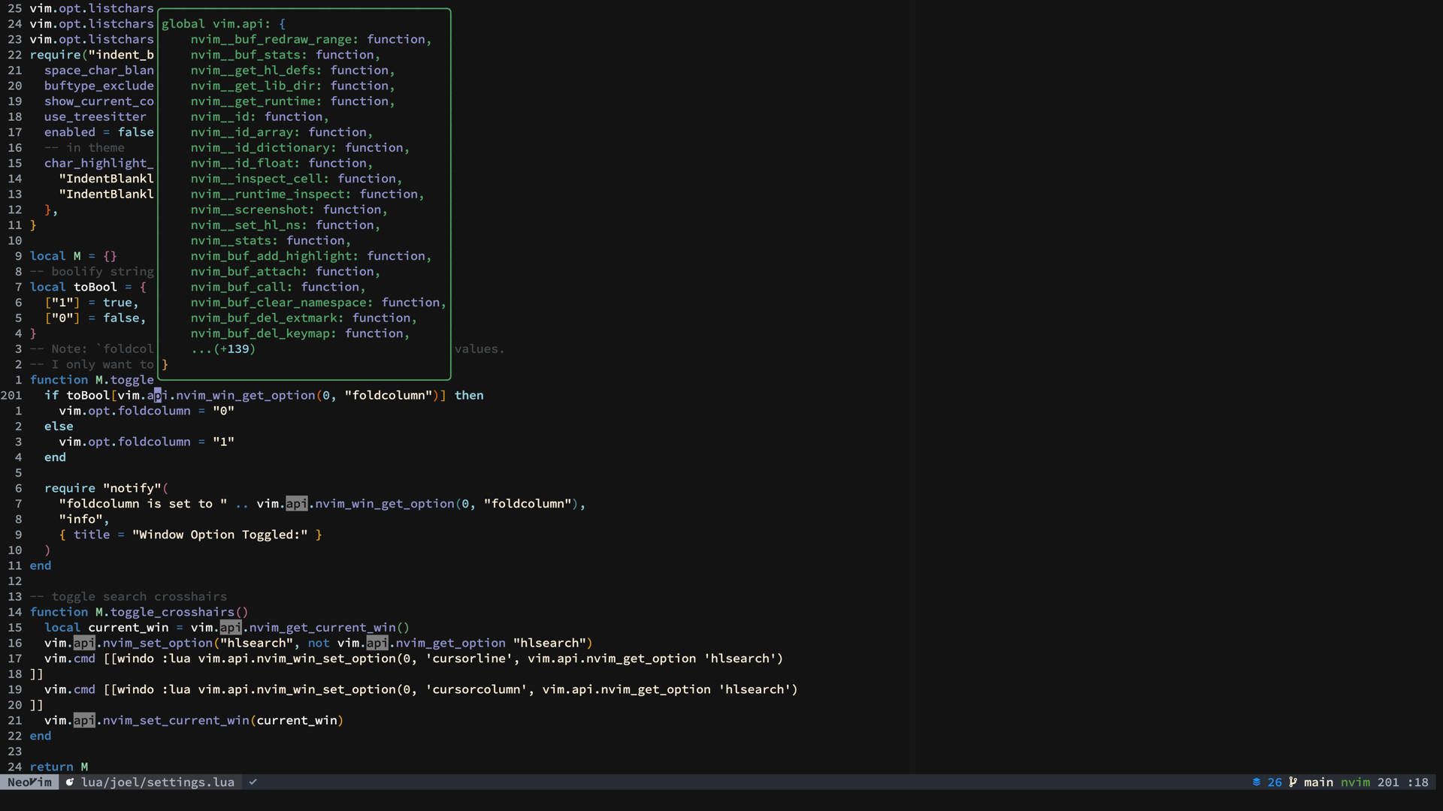
Task: Click the number 26 in the statusline
Action: pyautogui.click(x=1275, y=782)
